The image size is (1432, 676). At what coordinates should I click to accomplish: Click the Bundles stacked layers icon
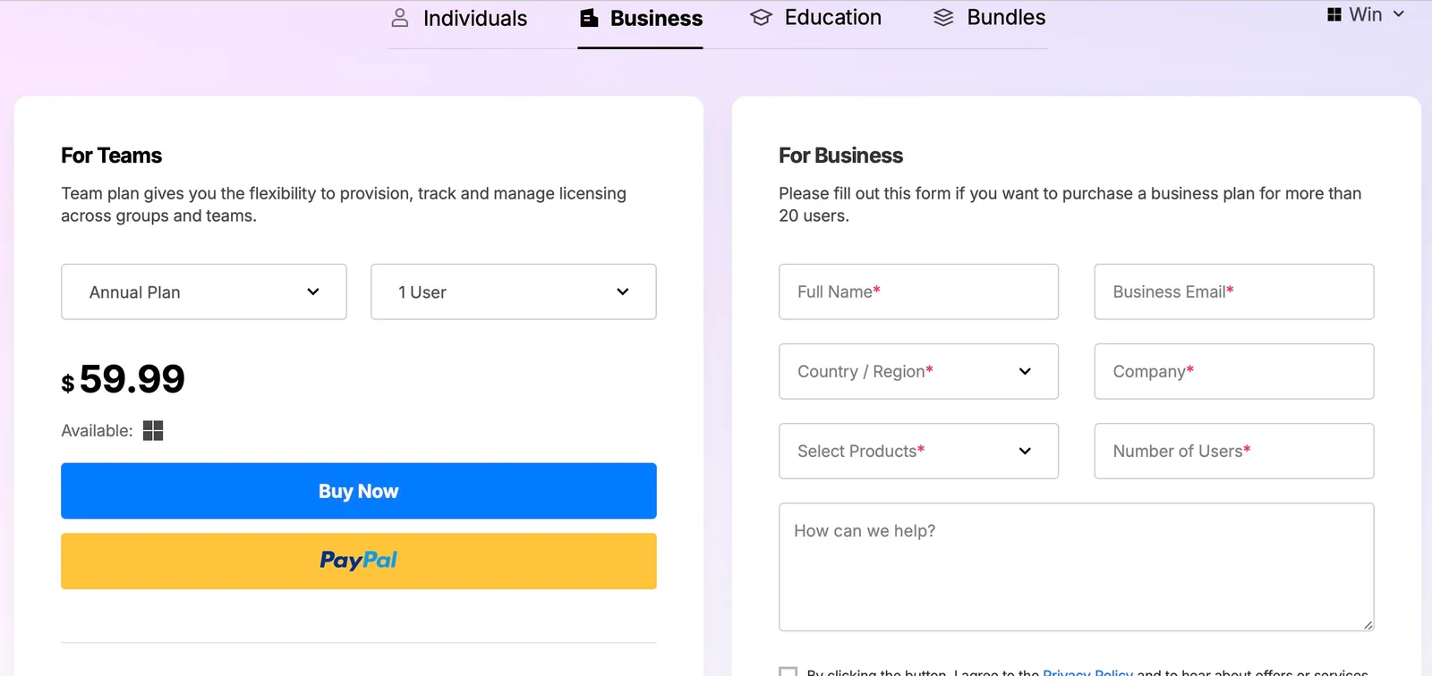943,18
